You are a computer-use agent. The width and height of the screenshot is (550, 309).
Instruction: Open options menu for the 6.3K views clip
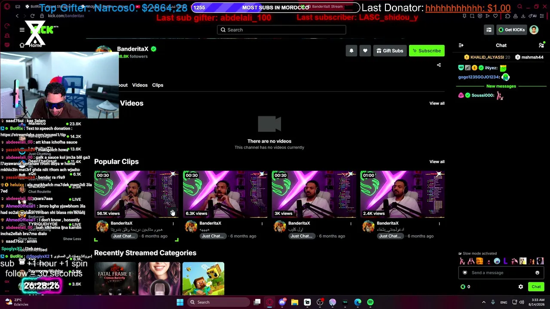(x=262, y=224)
